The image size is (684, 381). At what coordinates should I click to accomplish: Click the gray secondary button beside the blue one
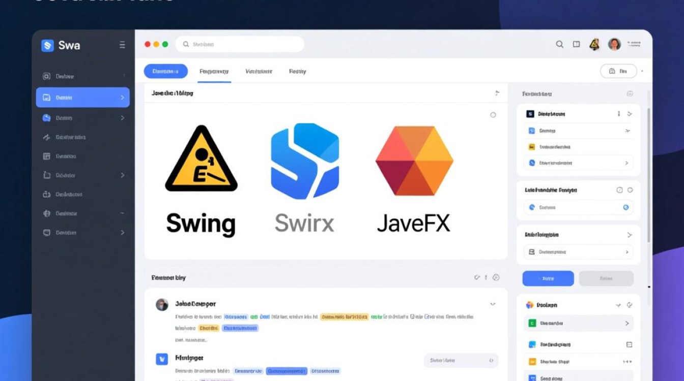pyautogui.click(x=606, y=278)
